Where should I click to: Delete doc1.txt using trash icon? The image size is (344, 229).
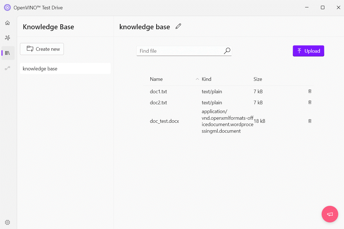pyautogui.click(x=310, y=91)
